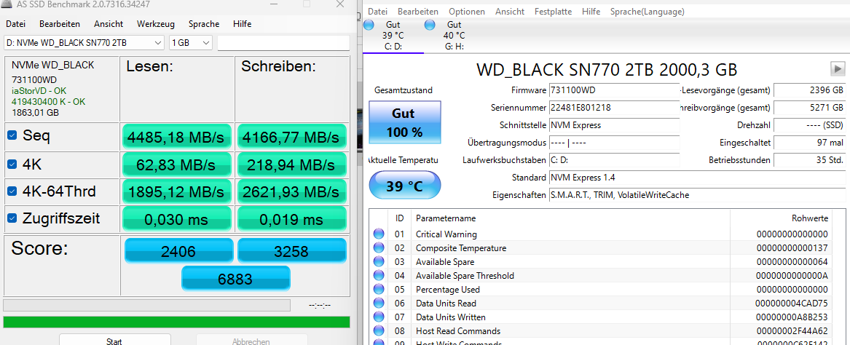Screen dimensions: 850x345
Task: Click the Seq read result 4485,18 MB/s
Action: coord(176,137)
